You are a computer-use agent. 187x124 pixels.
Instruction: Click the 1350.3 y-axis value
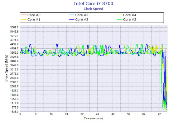(14, 99)
